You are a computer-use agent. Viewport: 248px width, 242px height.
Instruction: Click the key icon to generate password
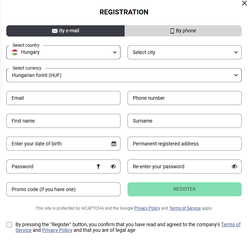(98, 166)
